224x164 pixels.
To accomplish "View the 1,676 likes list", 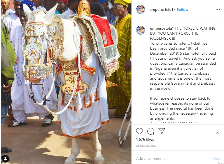I will coord(145,139).
